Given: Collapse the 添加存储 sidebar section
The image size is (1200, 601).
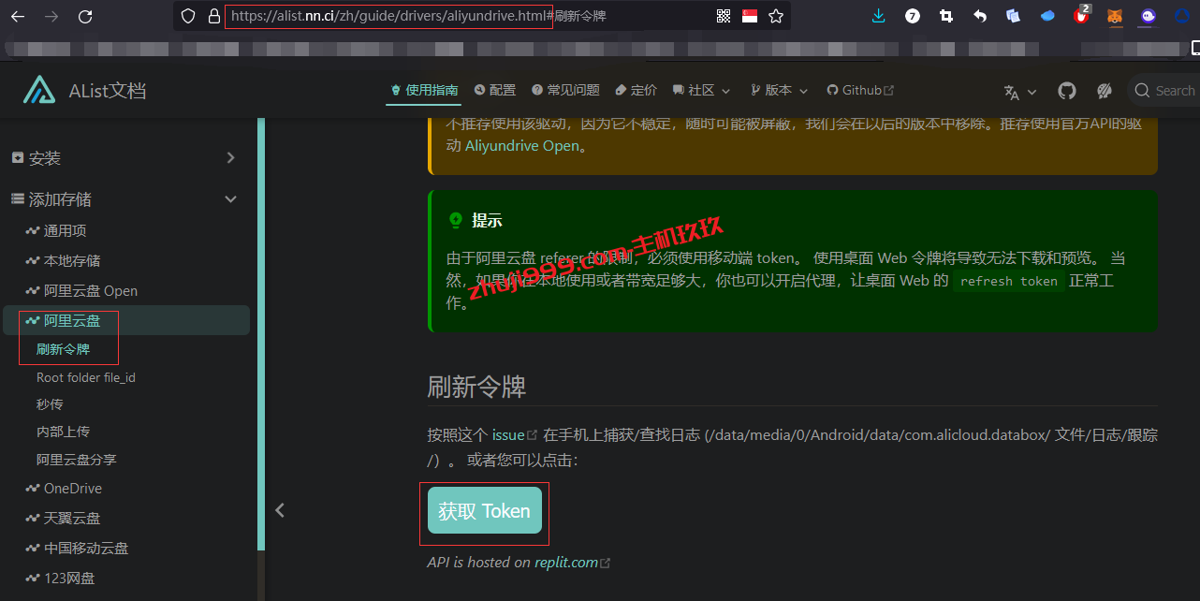Looking at the screenshot, I should (x=124, y=199).
